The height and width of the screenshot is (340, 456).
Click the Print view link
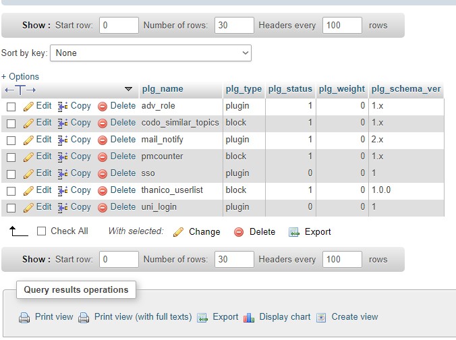coord(54,317)
